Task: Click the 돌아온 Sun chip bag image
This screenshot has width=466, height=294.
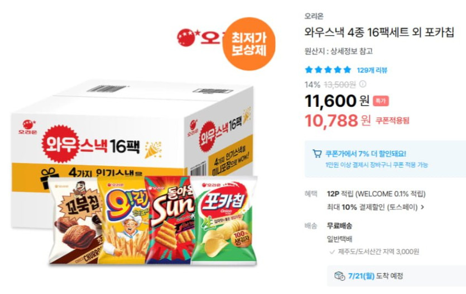Action: point(170,220)
